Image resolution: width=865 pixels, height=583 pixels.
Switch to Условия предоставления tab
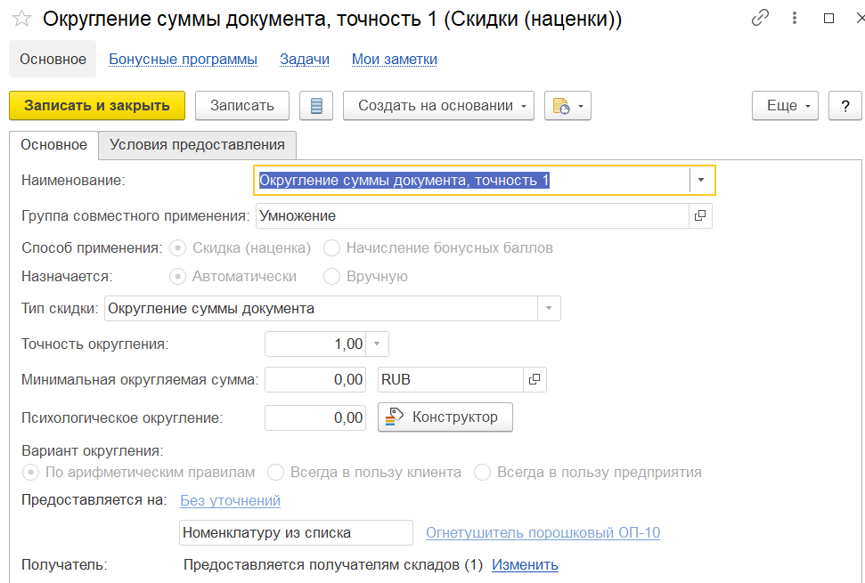pyautogui.click(x=197, y=145)
